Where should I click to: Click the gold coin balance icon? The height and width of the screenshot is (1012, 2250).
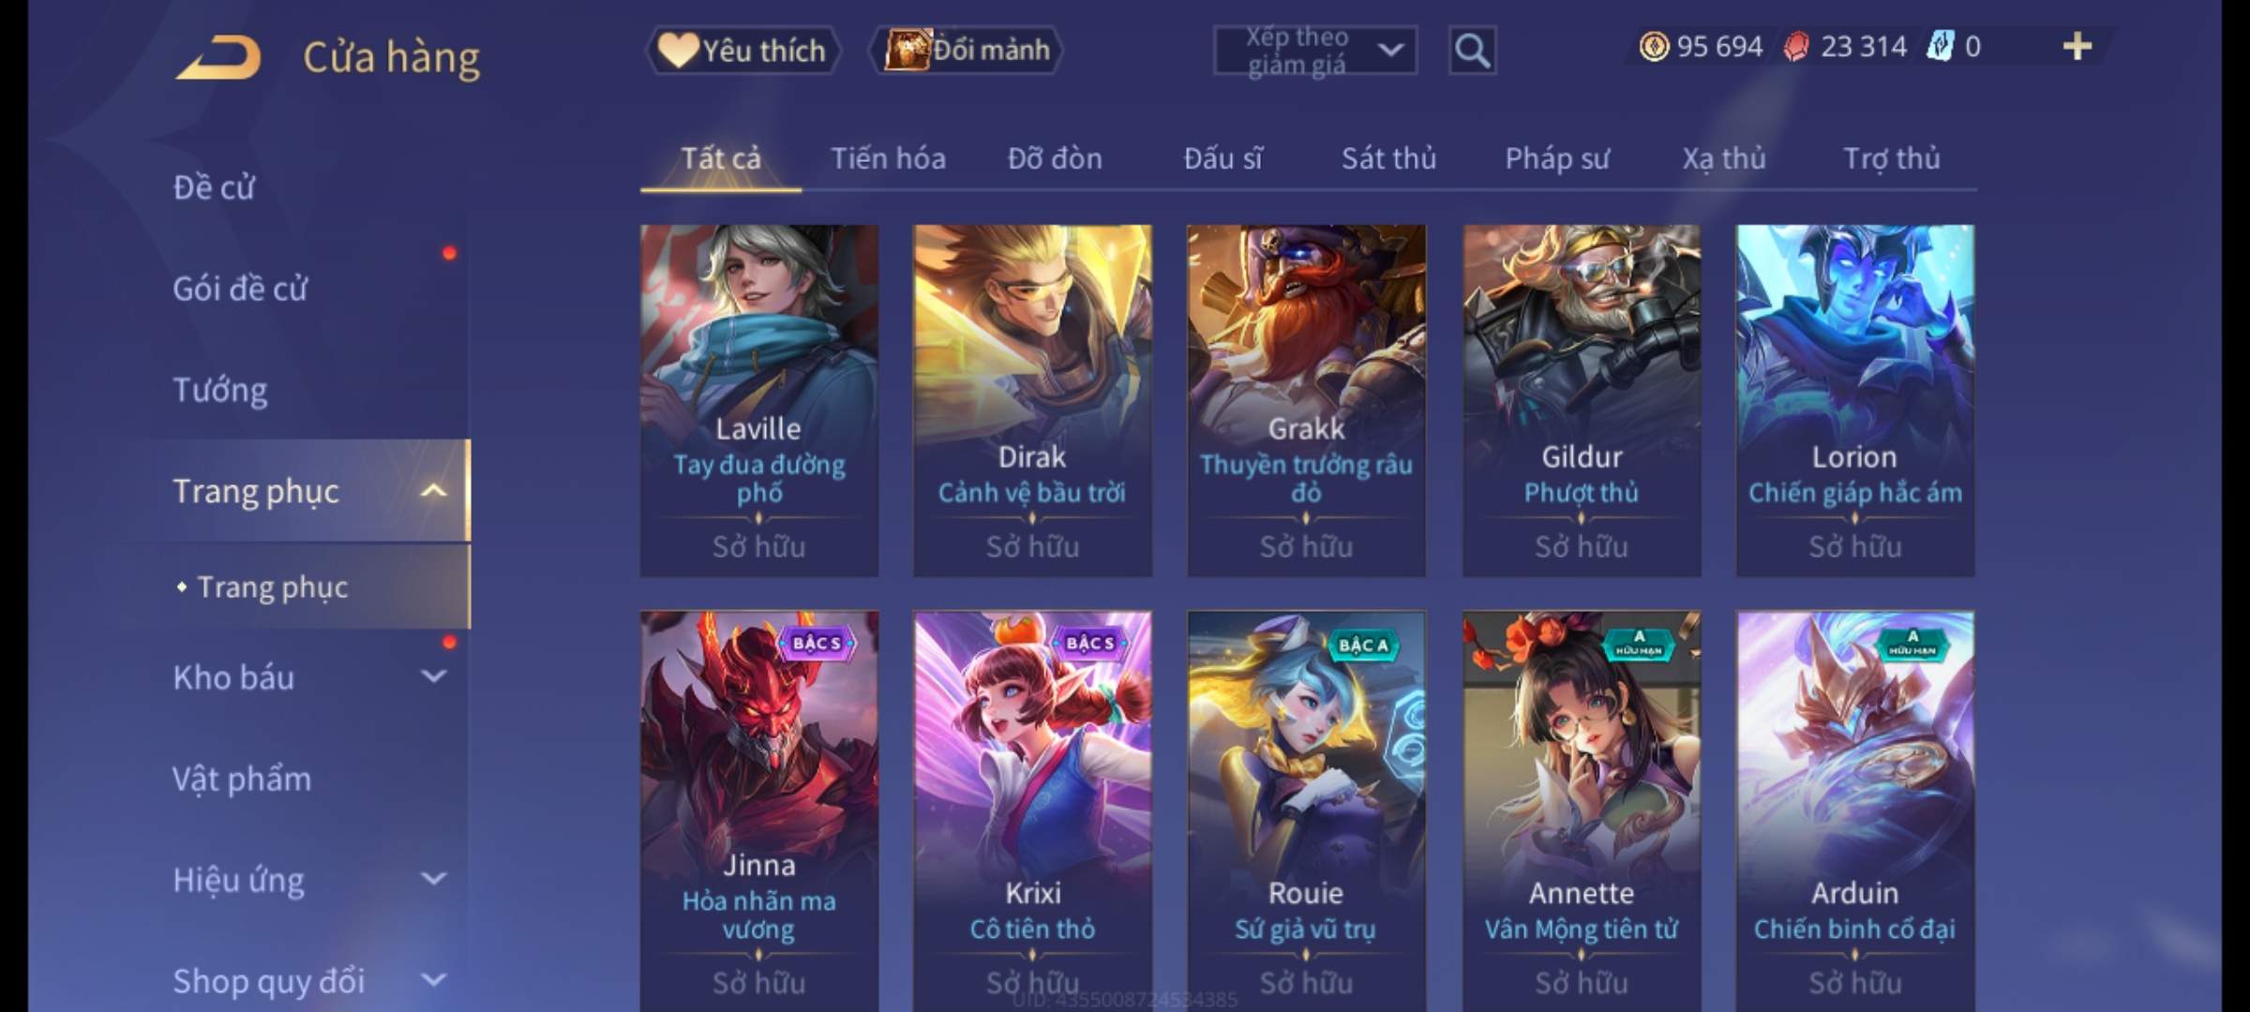[x=1654, y=46]
